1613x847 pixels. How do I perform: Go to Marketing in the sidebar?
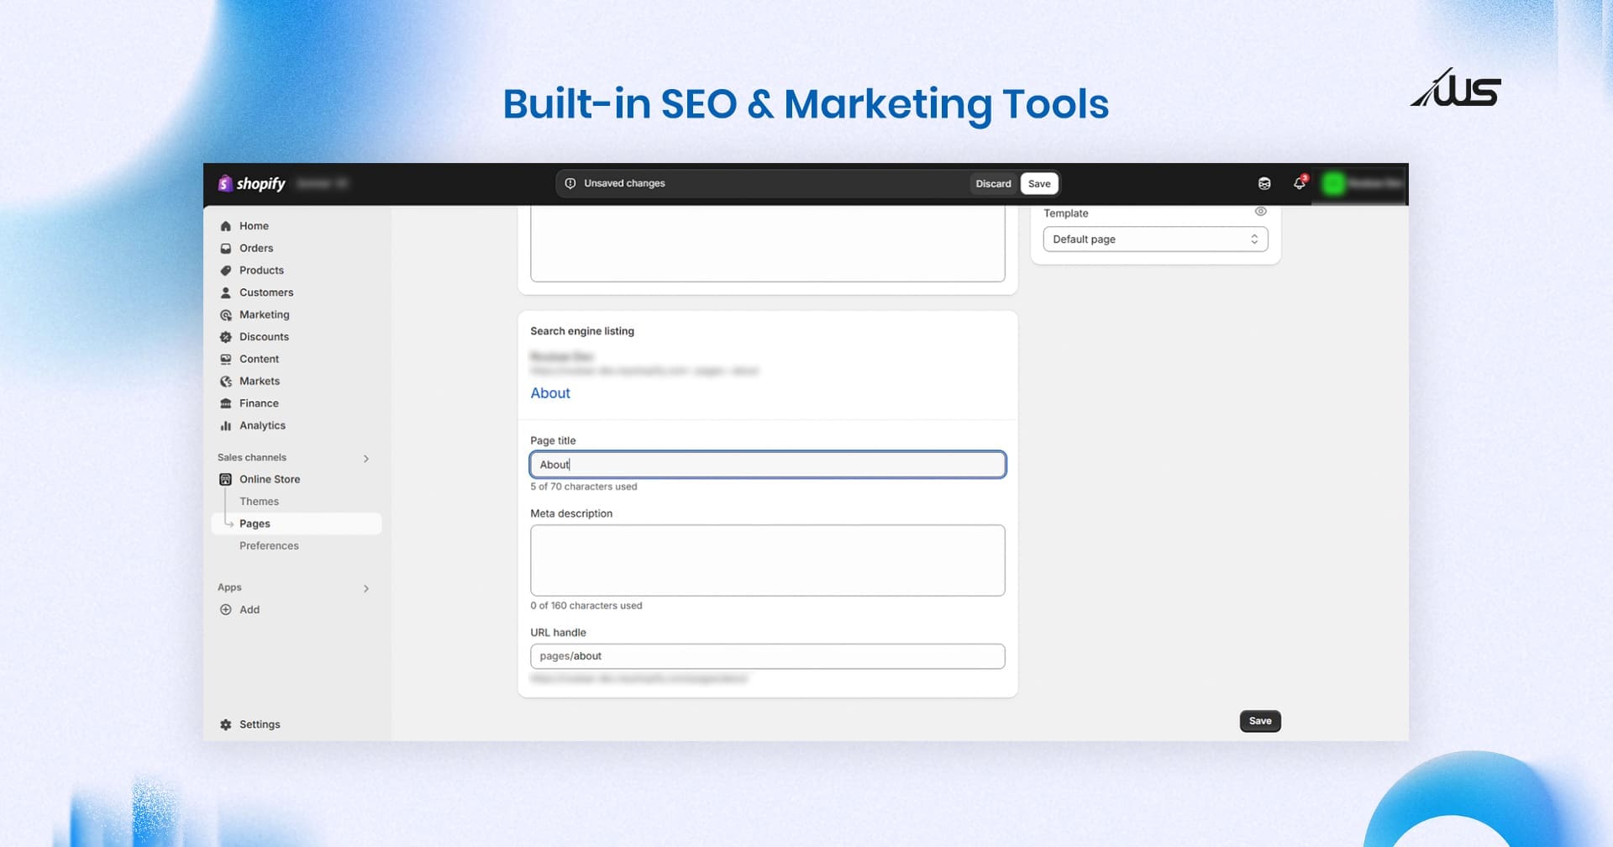[265, 315]
